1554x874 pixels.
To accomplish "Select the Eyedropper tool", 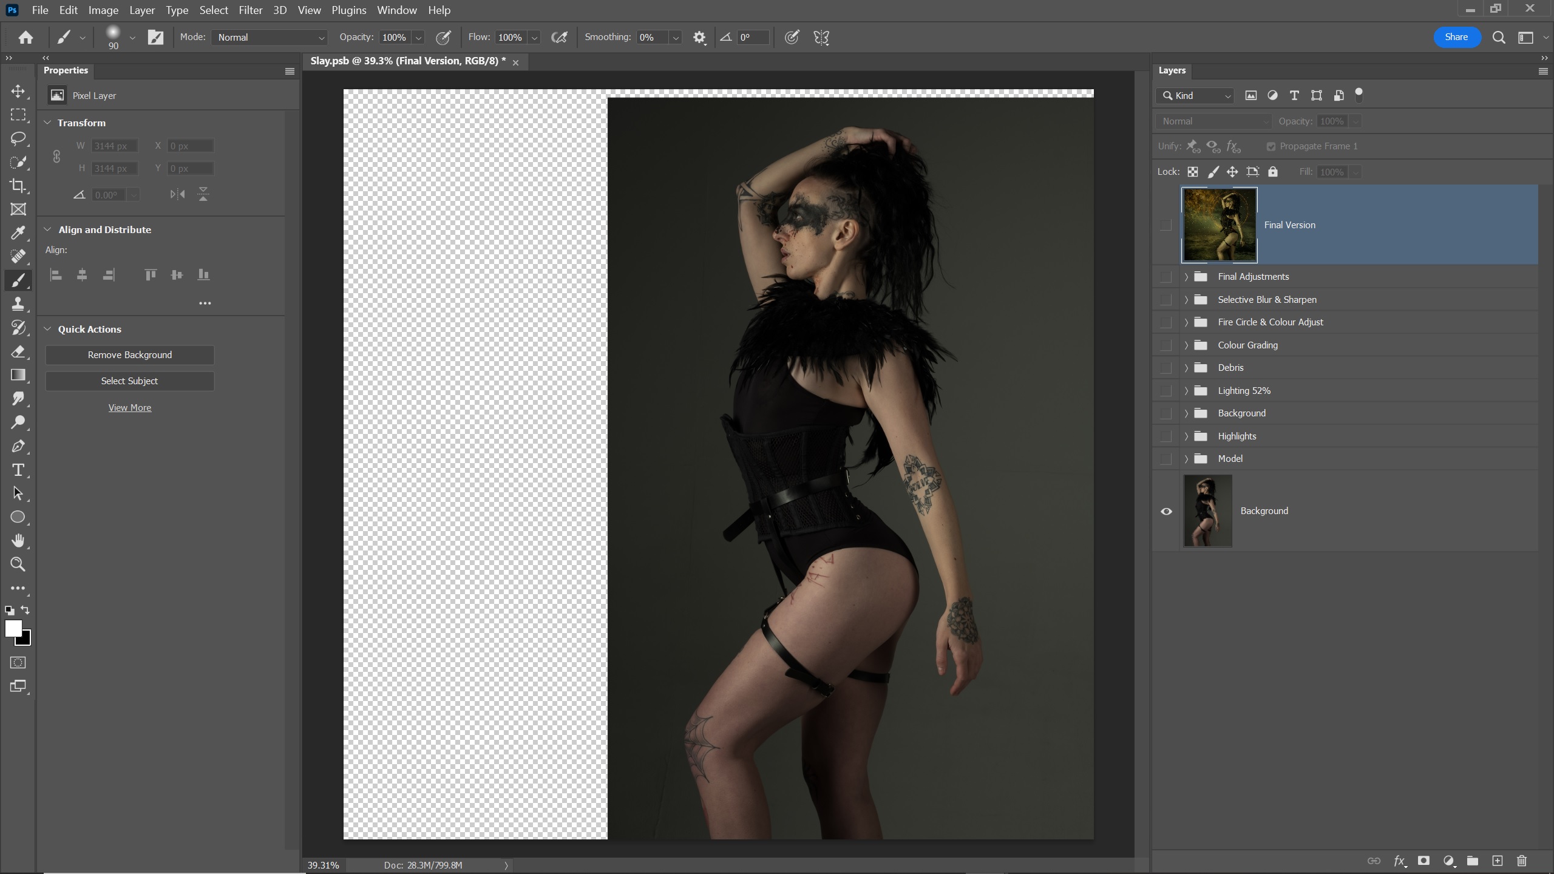I will tap(18, 232).
